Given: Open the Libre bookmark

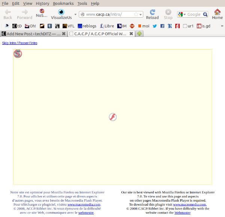Looking at the screenshot, I should pos(107,26).
